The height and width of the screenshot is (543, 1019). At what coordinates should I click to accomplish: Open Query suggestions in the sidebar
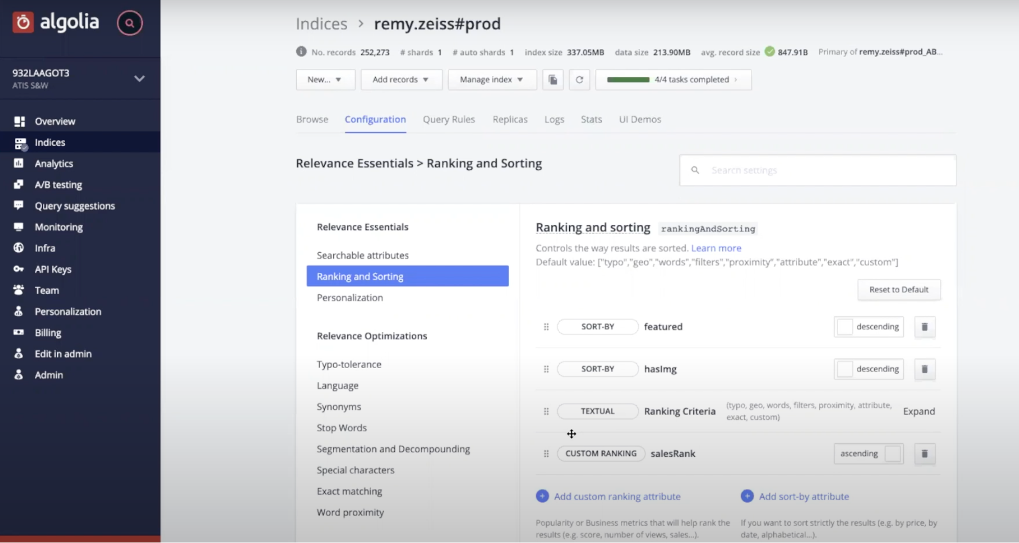[74, 206]
